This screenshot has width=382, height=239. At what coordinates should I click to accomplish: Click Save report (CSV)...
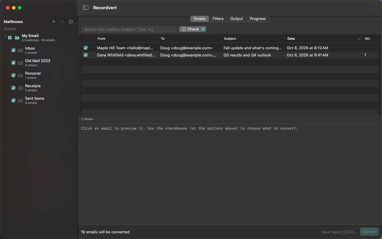point(339,232)
